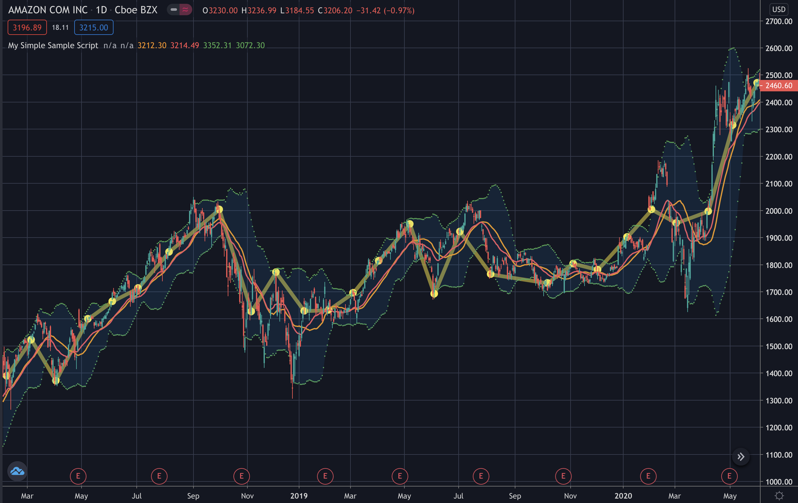Click the 2600.00 price axis label
This screenshot has height=503, width=798.
click(779, 49)
